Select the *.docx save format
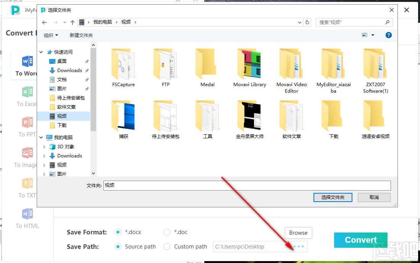The image size is (420, 263). pyautogui.click(x=118, y=232)
